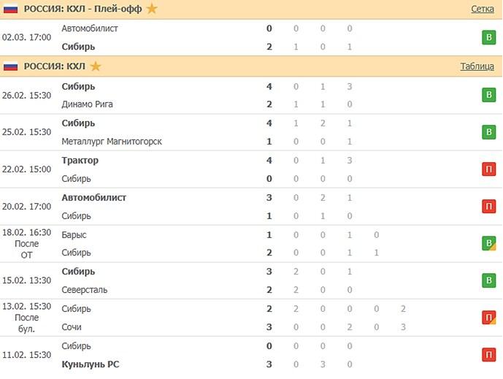Click the В badge for Барыс overtime match
The image size is (503, 379).
(488, 243)
